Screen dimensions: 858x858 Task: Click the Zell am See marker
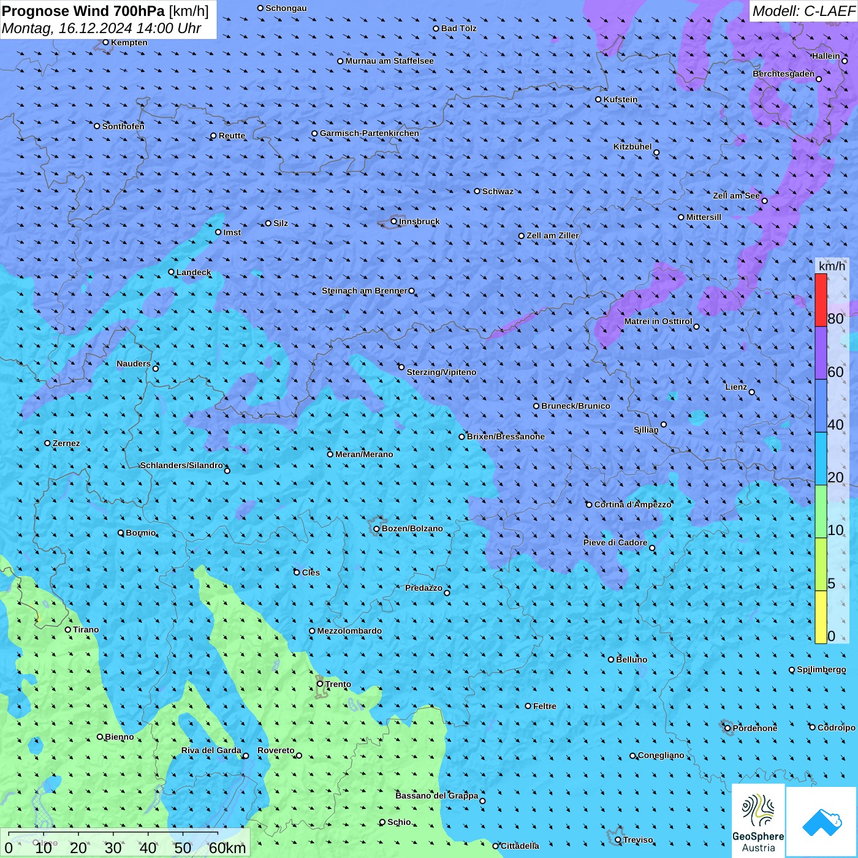click(764, 201)
